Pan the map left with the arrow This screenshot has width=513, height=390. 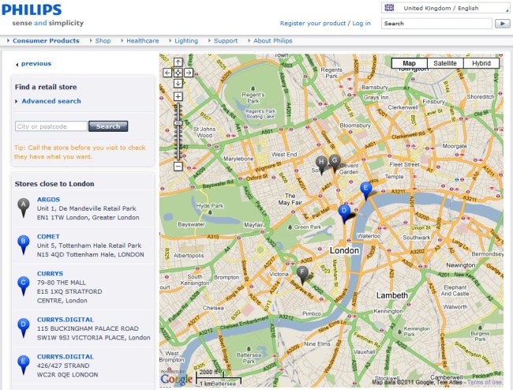[x=167, y=73]
